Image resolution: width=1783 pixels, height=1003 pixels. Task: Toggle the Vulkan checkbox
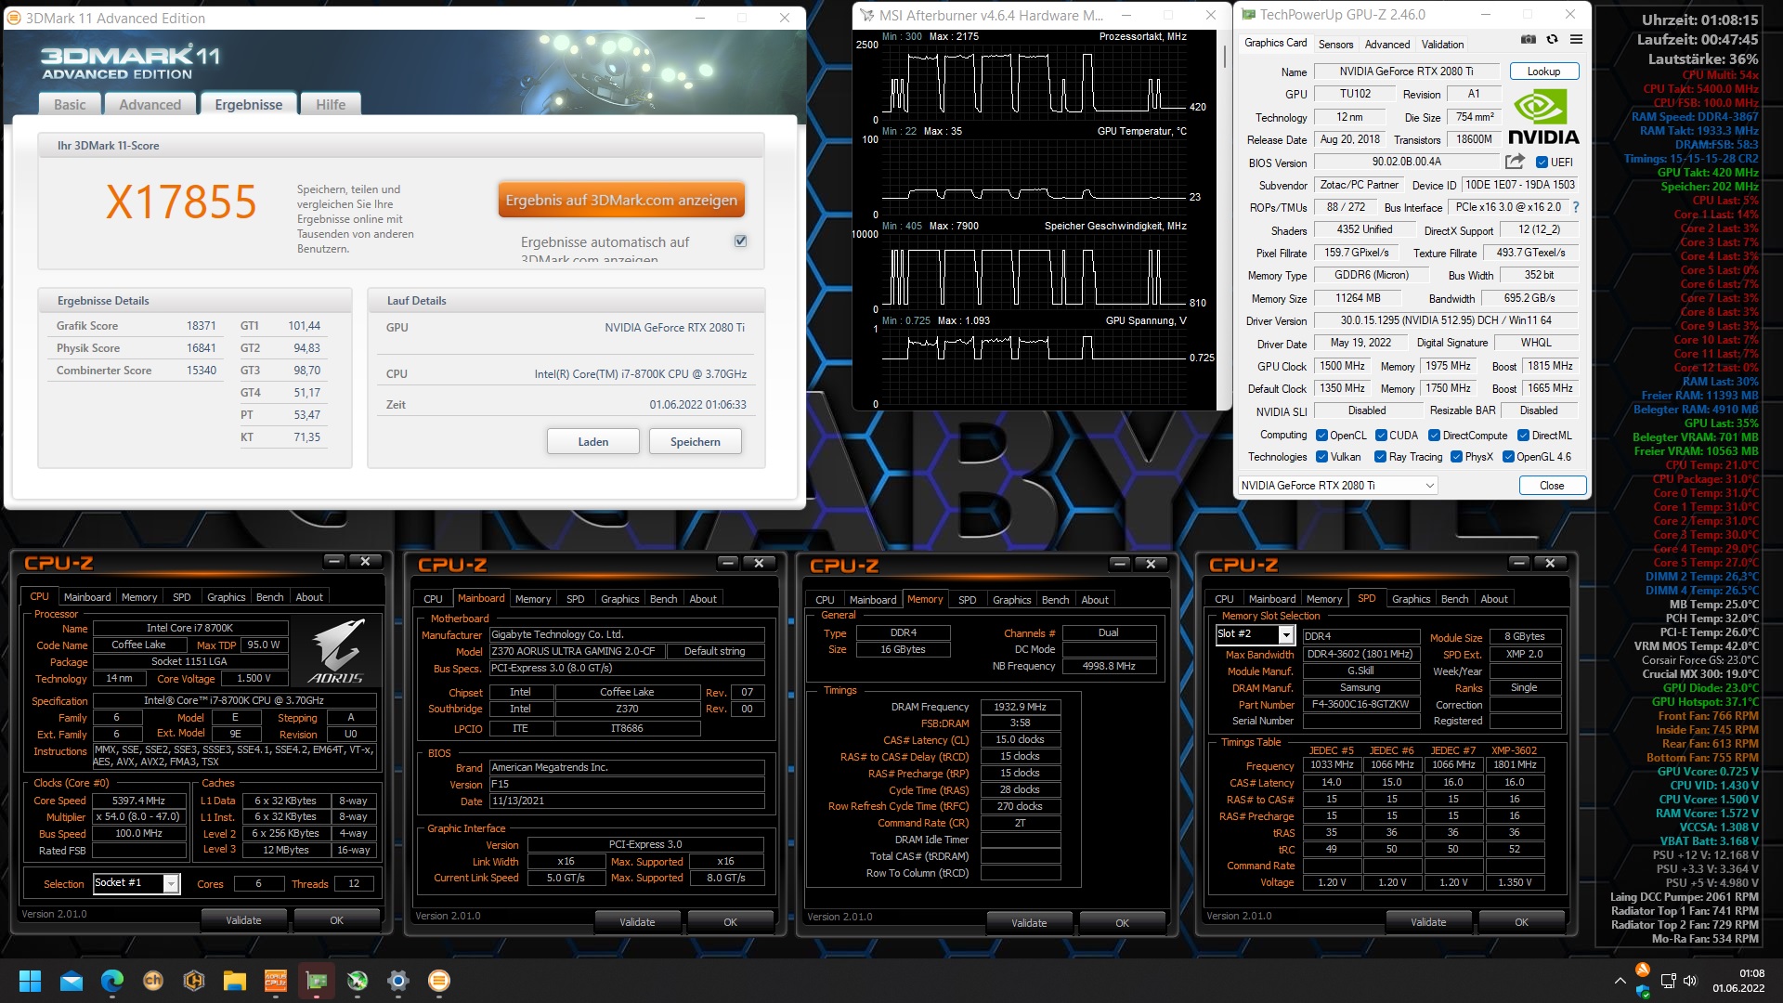[1321, 456]
